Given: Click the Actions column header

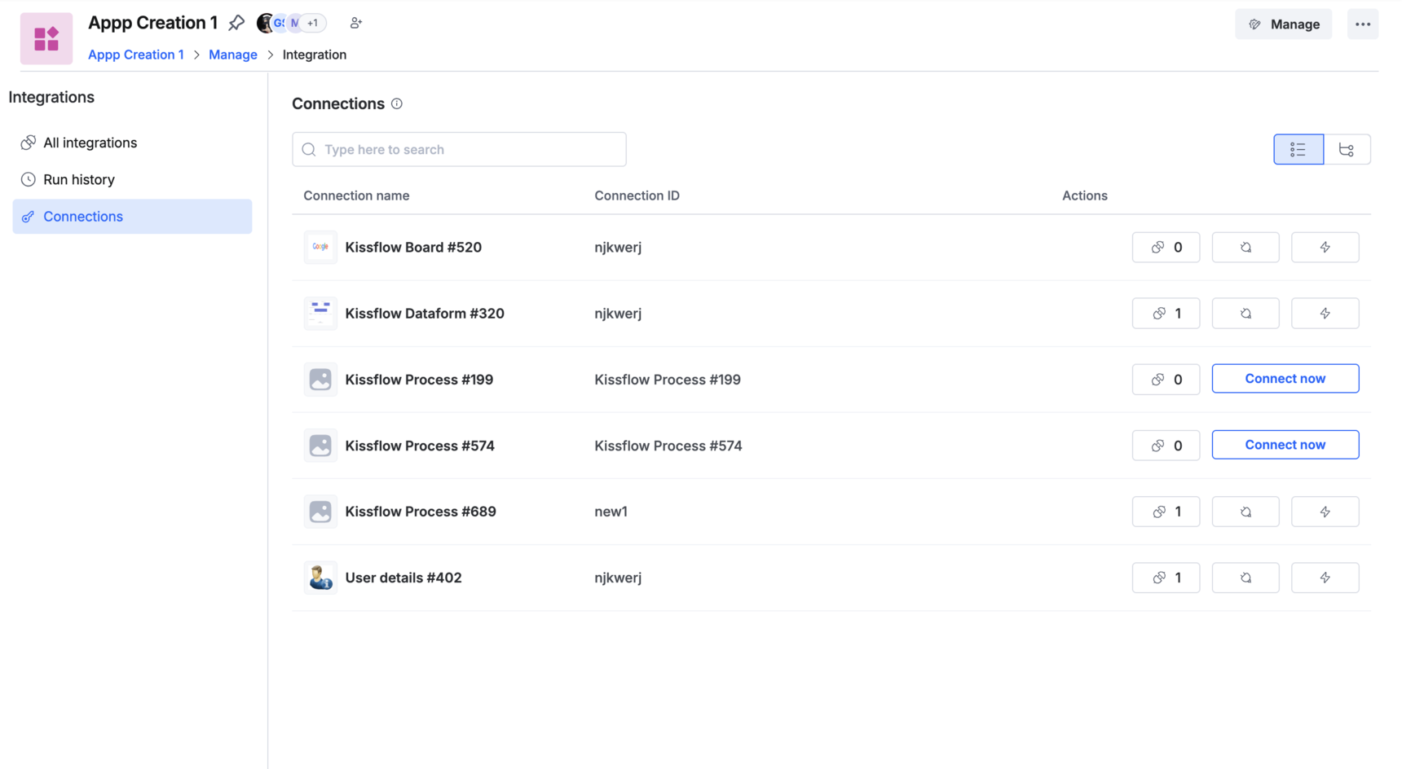Looking at the screenshot, I should pos(1085,196).
